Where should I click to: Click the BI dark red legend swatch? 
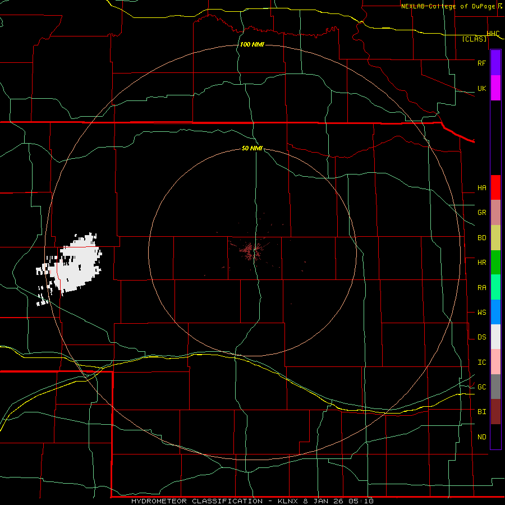click(495, 412)
